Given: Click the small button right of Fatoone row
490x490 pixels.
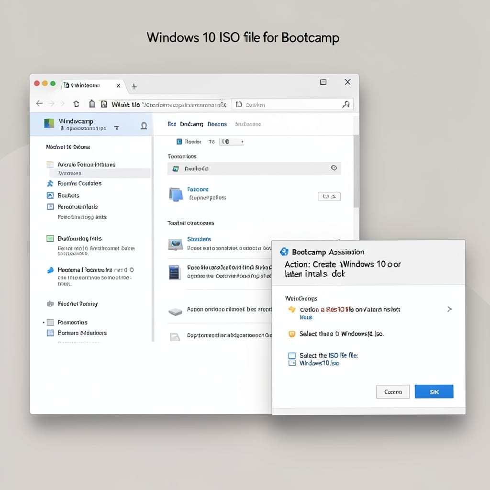Looking at the screenshot, I should [329, 196].
